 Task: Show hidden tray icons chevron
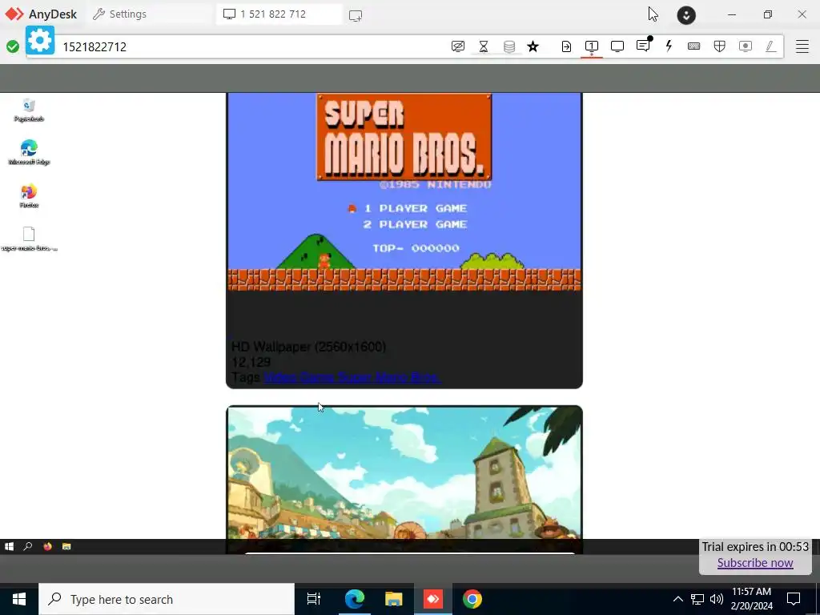tap(677, 599)
